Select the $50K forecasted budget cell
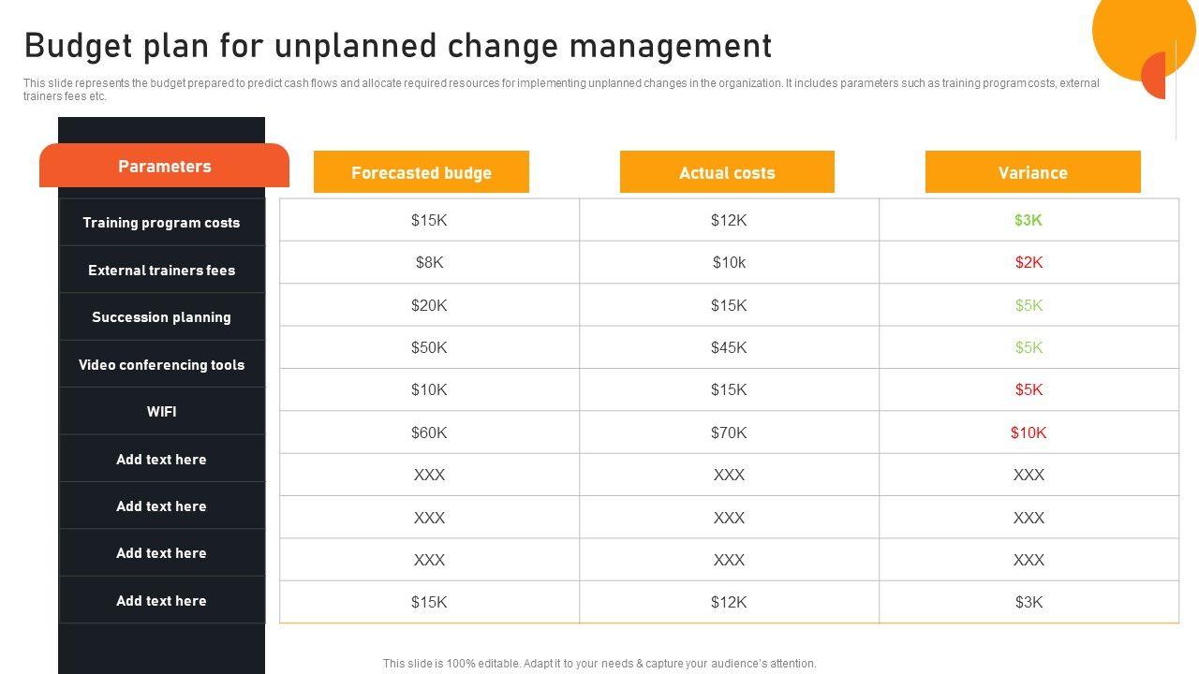The width and height of the screenshot is (1199, 674). 429,347
